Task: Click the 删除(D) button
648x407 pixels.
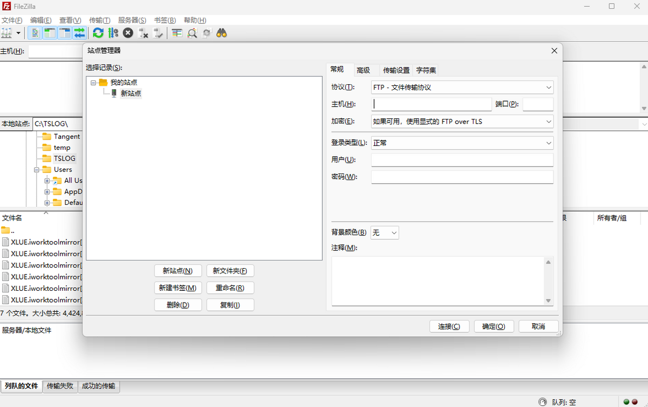Action: 178,305
